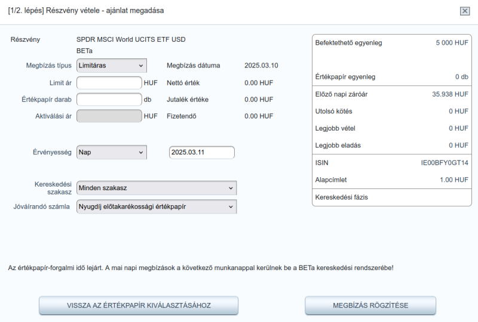Screen dimensions: 478x322
Task: Open the Kereskedési szakasz dropdown
Action: (157, 188)
